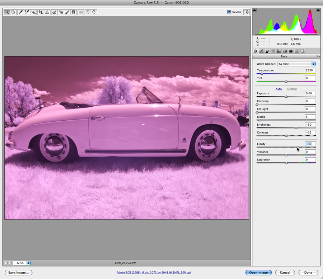Open the White Balance dropdown
Viewport: 323px width, 279px height.
pyautogui.click(x=296, y=64)
